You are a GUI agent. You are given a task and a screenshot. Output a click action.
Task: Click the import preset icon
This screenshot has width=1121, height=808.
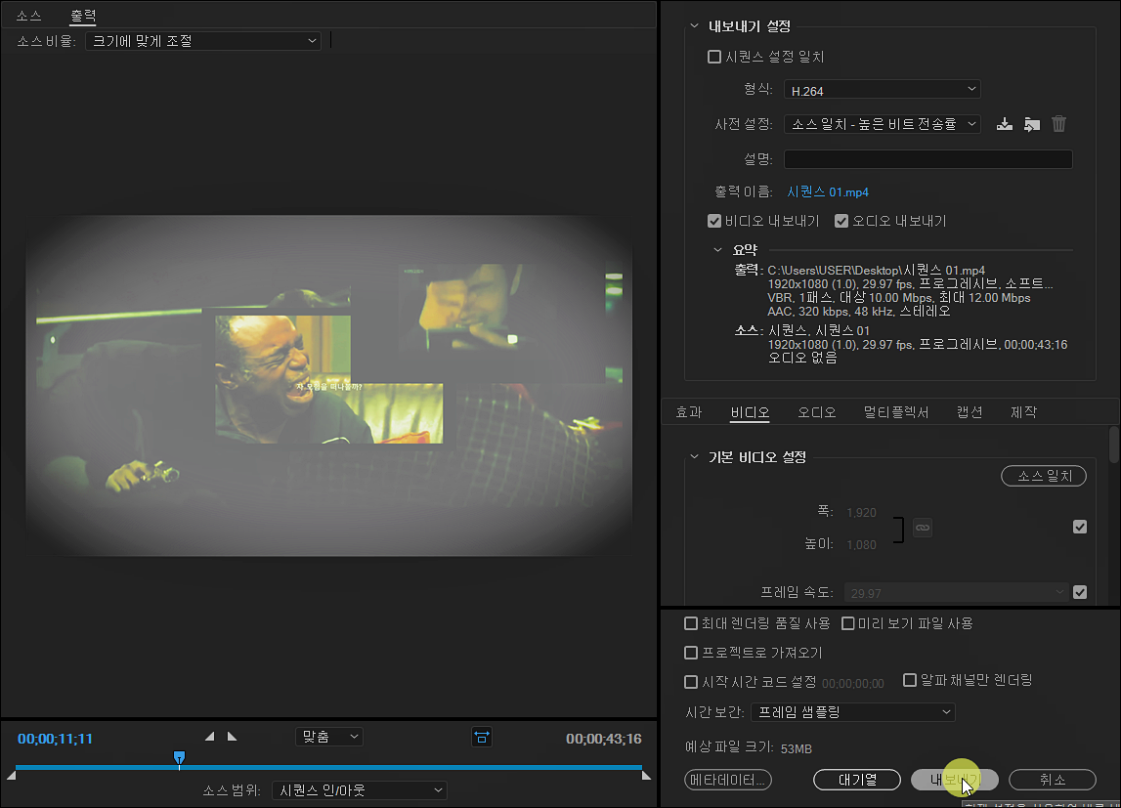point(1032,124)
